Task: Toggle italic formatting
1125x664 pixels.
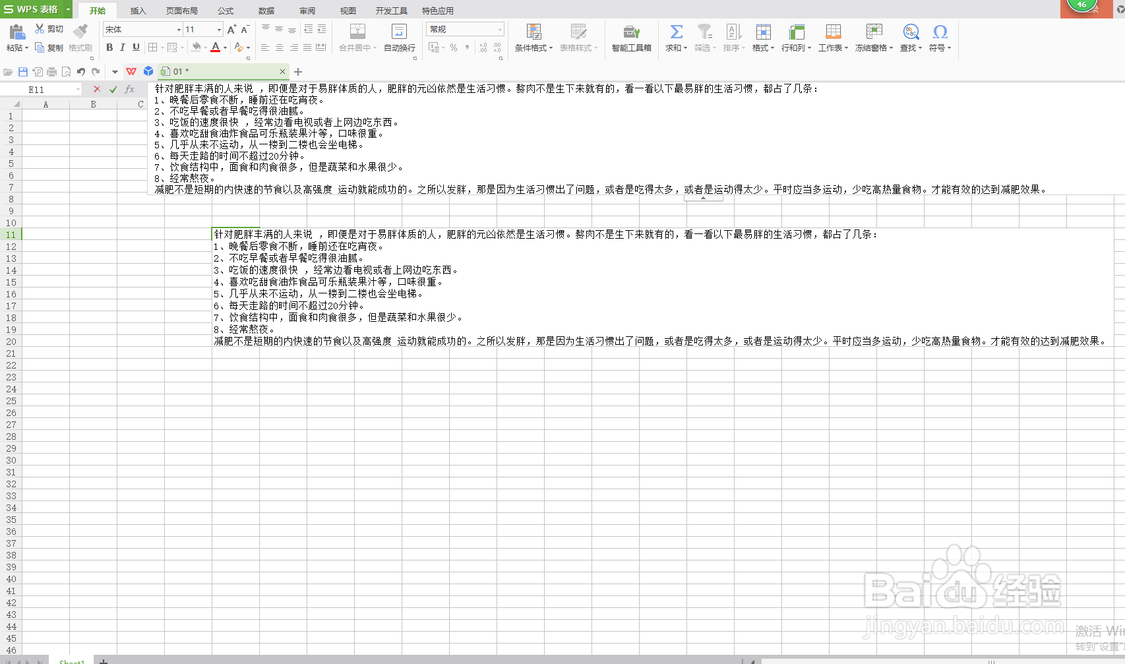Action: click(x=122, y=47)
